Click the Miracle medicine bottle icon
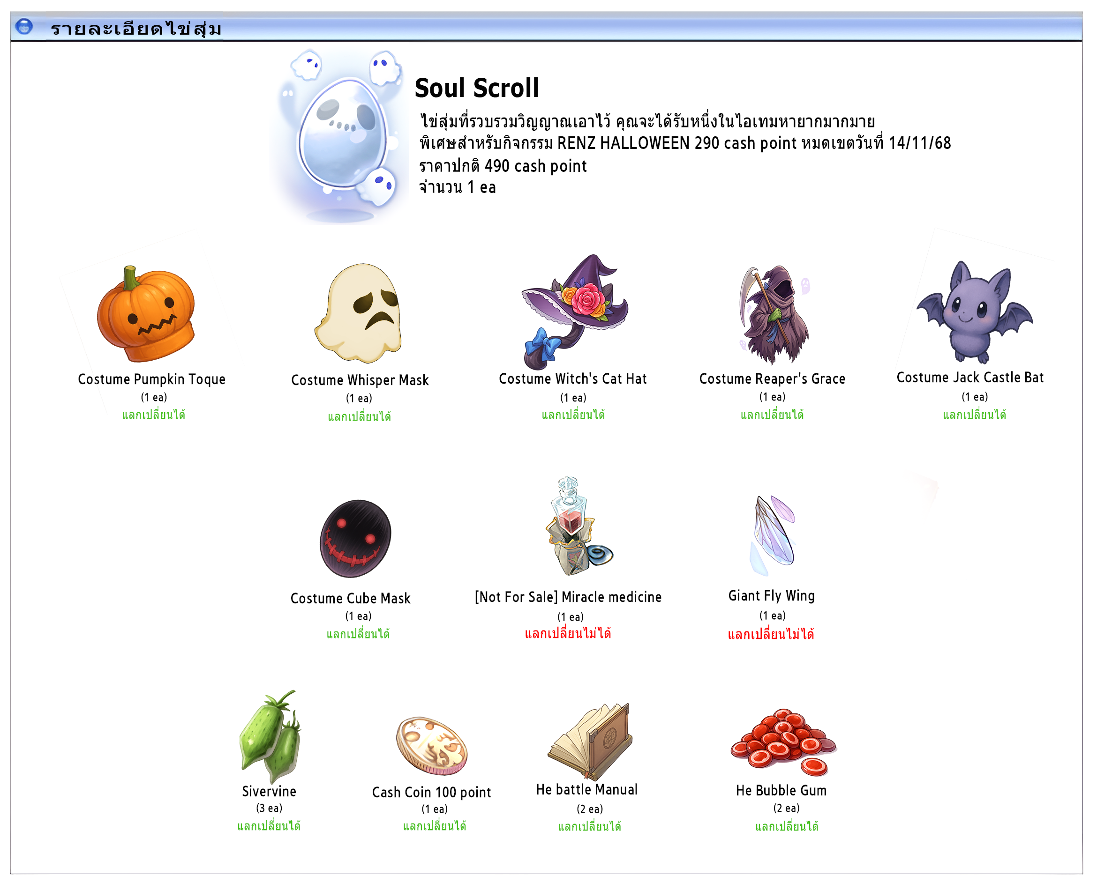The height and width of the screenshot is (890, 1097). coord(577,527)
